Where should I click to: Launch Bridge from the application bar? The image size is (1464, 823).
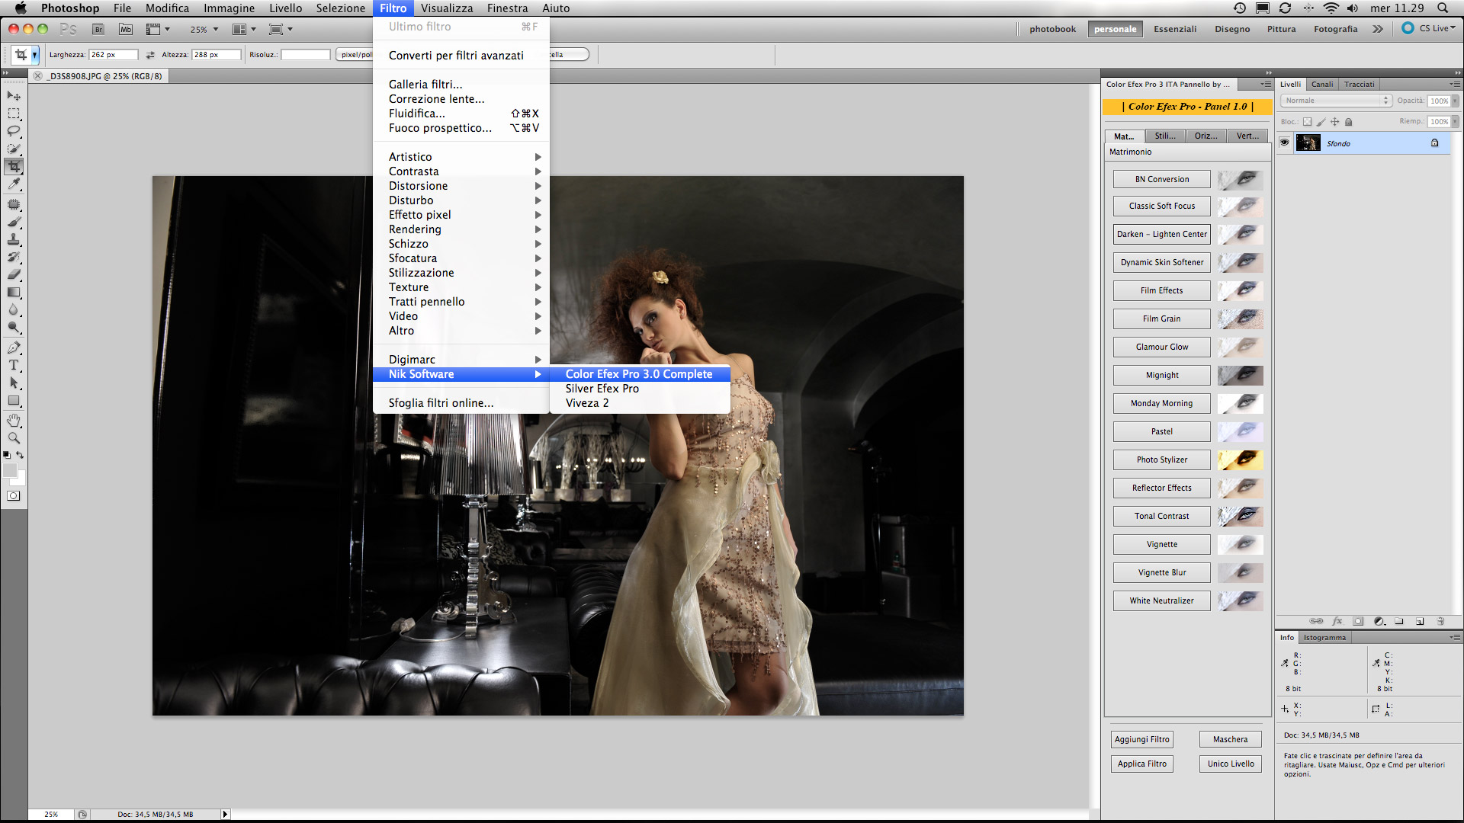pyautogui.click(x=98, y=29)
